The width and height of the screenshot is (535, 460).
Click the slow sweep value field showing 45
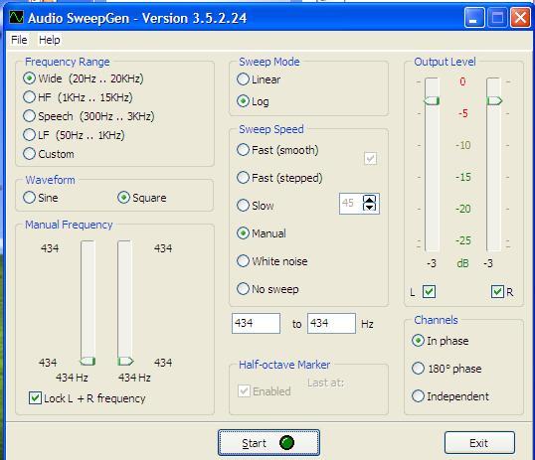tap(351, 204)
